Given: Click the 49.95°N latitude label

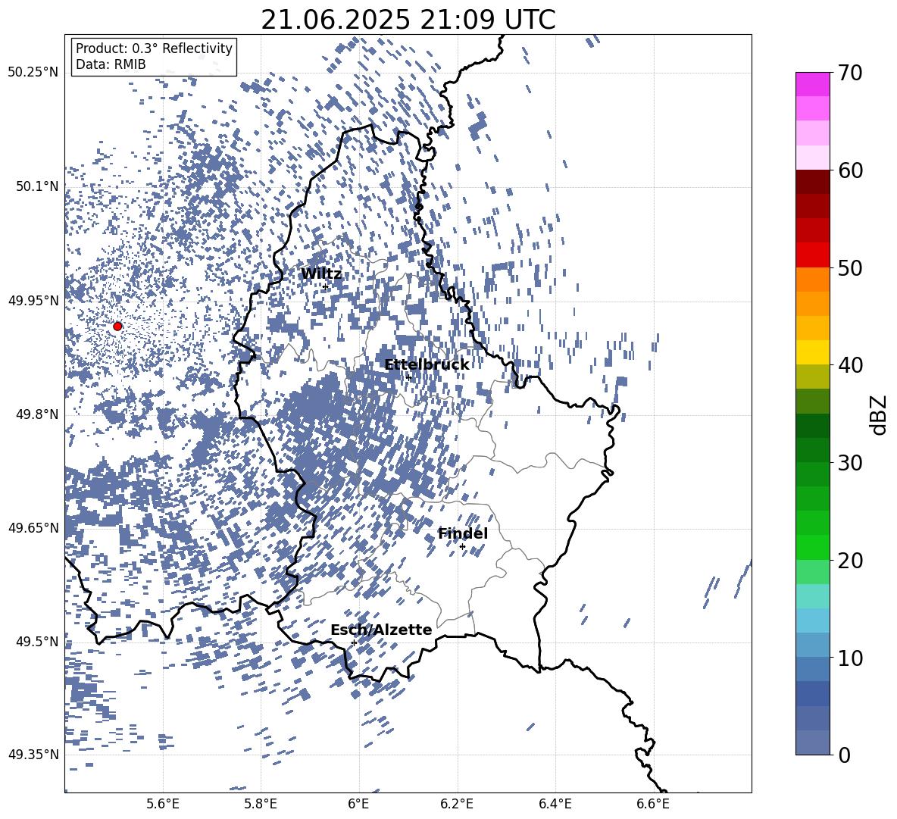Looking at the screenshot, I should [33, 301].
